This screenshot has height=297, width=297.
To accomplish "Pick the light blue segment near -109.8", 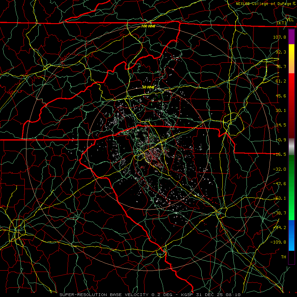I will click(291, 244).
